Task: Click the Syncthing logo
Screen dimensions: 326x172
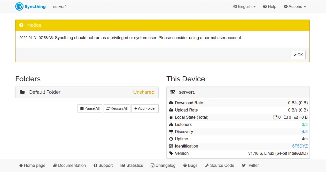Action: [x=30, y=6]
